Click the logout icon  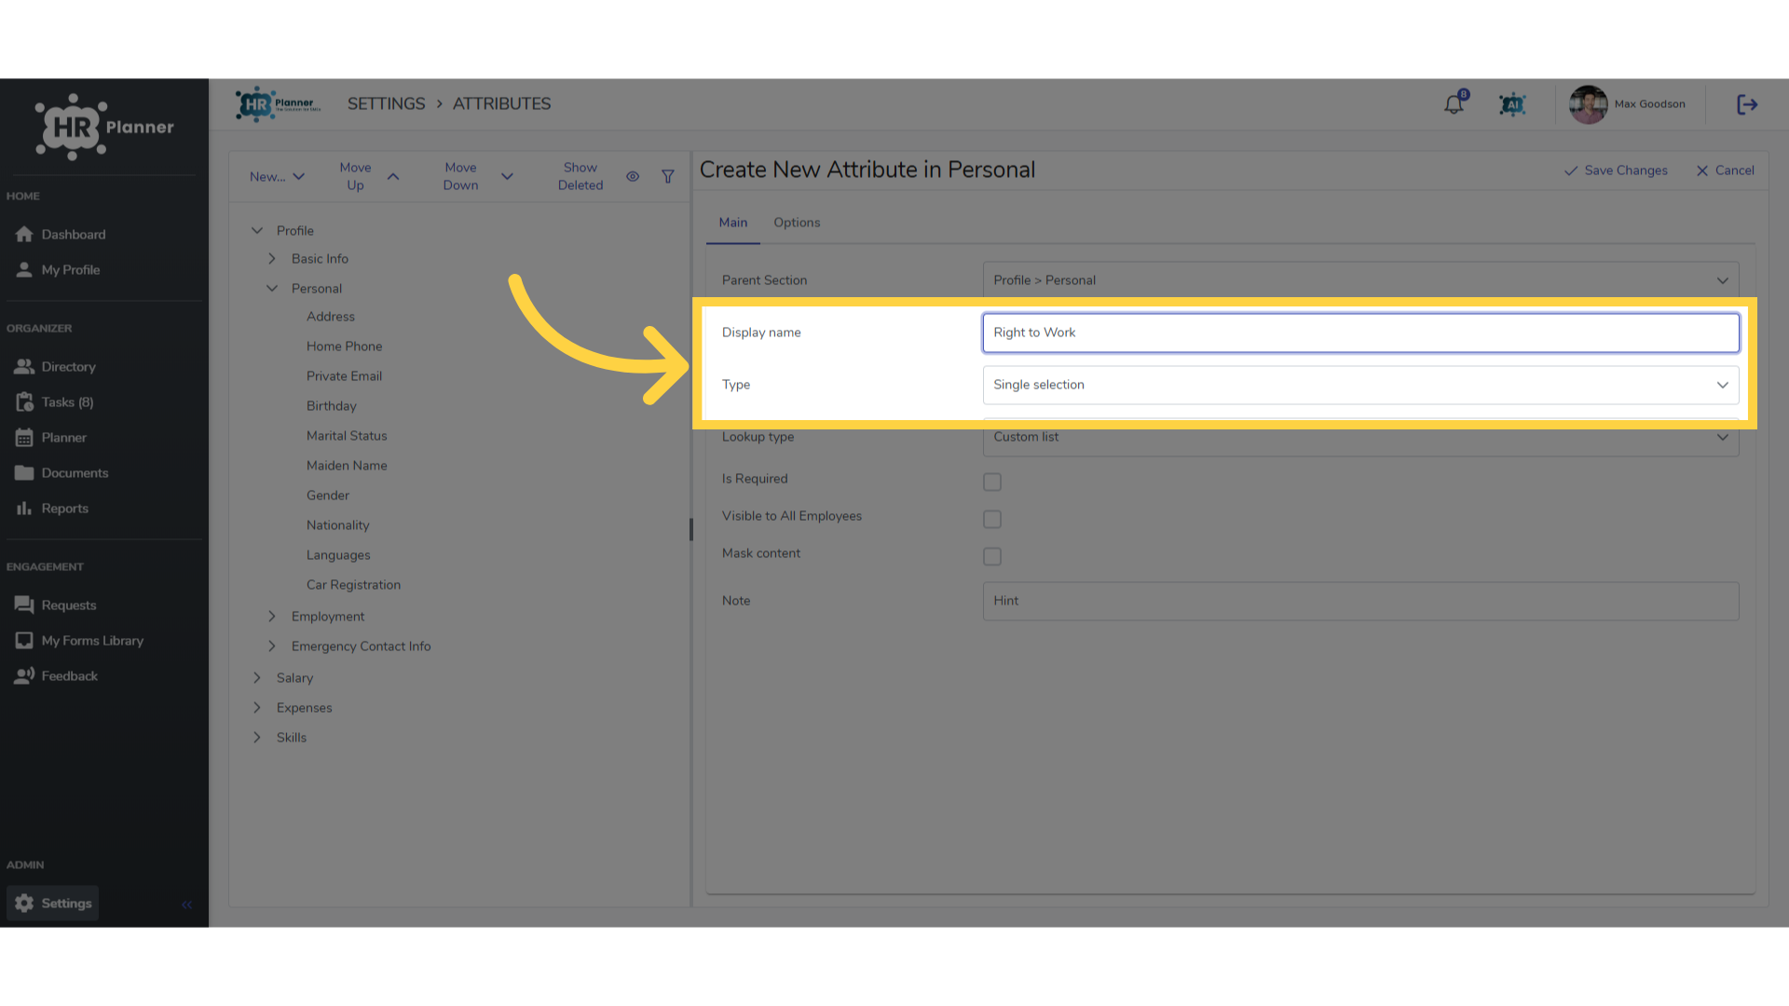tap(1747, 104)
